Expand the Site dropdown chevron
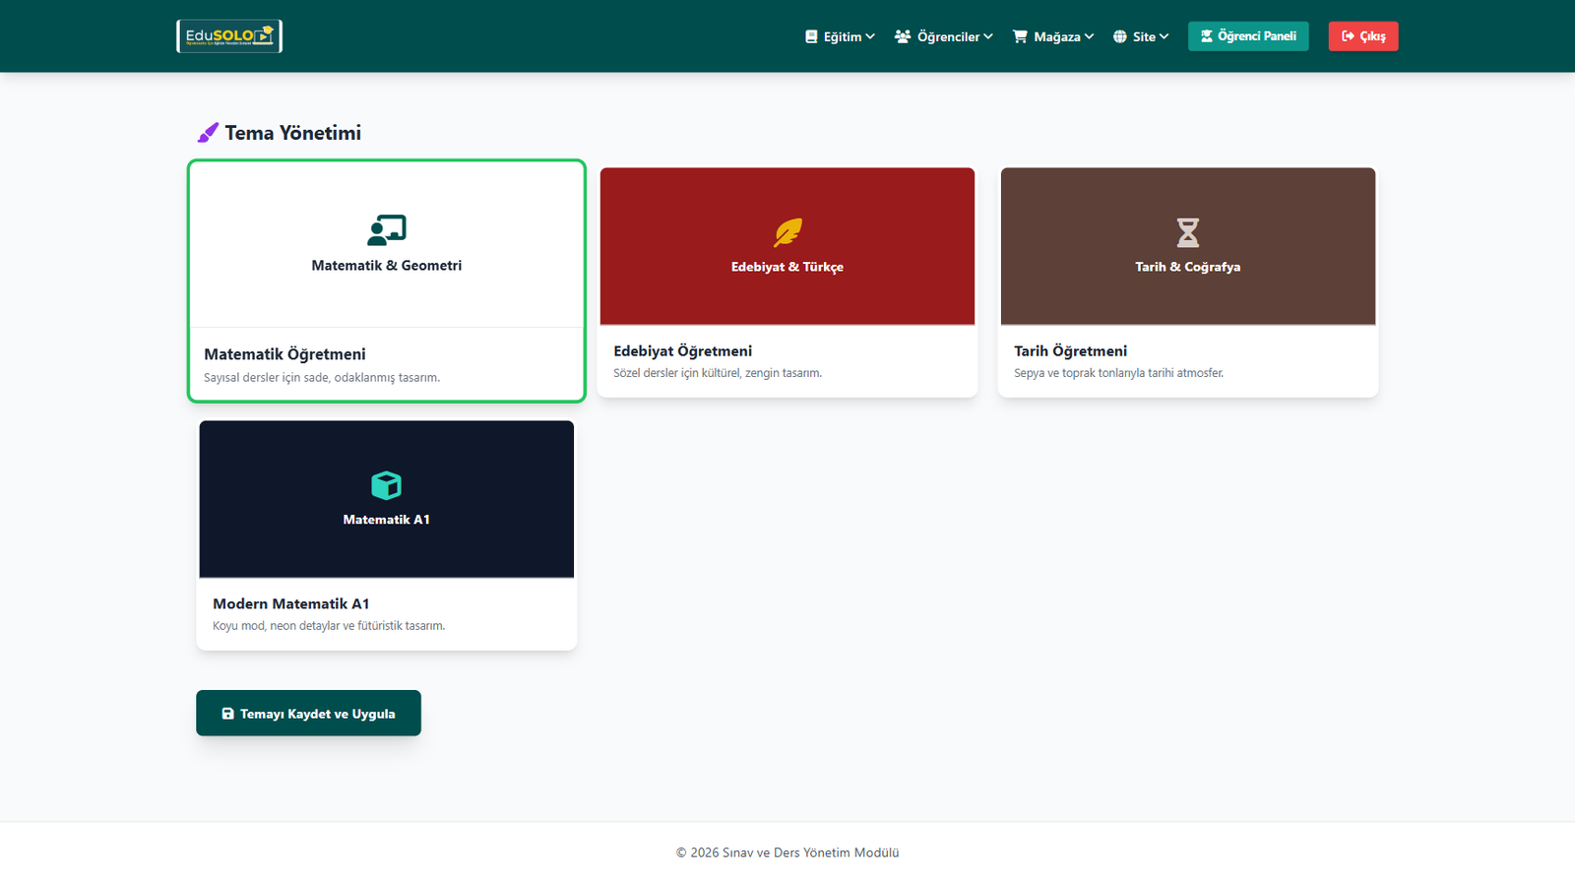Screen dimensions: 1575x879 tap(1165, 36)
